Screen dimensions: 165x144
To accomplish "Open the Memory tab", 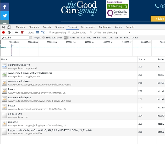I will (20, 27).
